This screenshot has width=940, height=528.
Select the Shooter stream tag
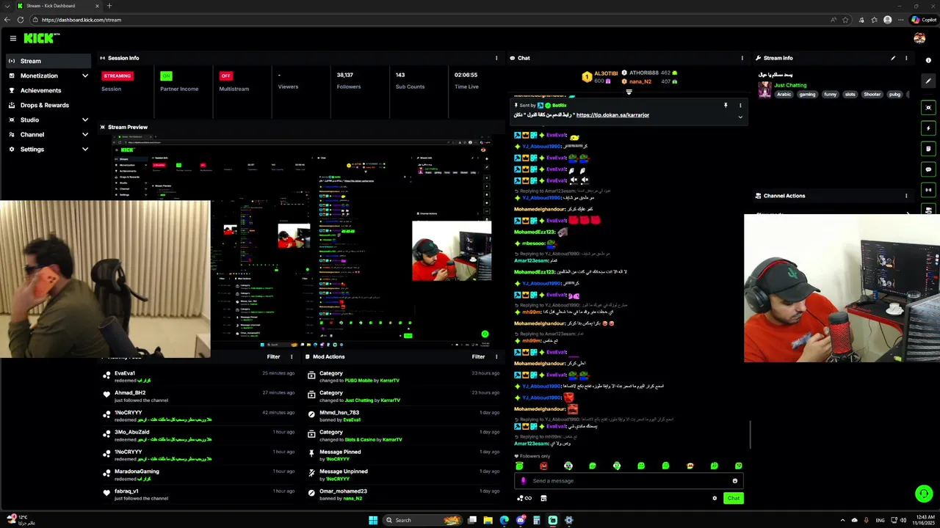[872, 95]
